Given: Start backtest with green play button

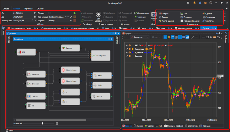Looking at the screenshot, I should coord(75,13).
